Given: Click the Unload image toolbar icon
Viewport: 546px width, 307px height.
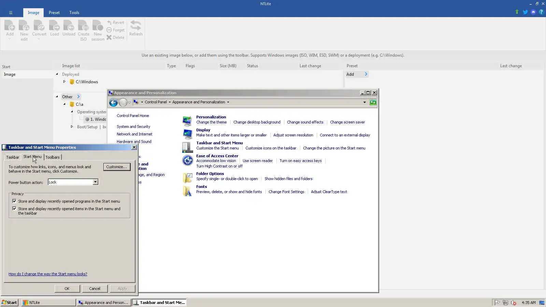Looking at the screenshot, I should 69,26.
